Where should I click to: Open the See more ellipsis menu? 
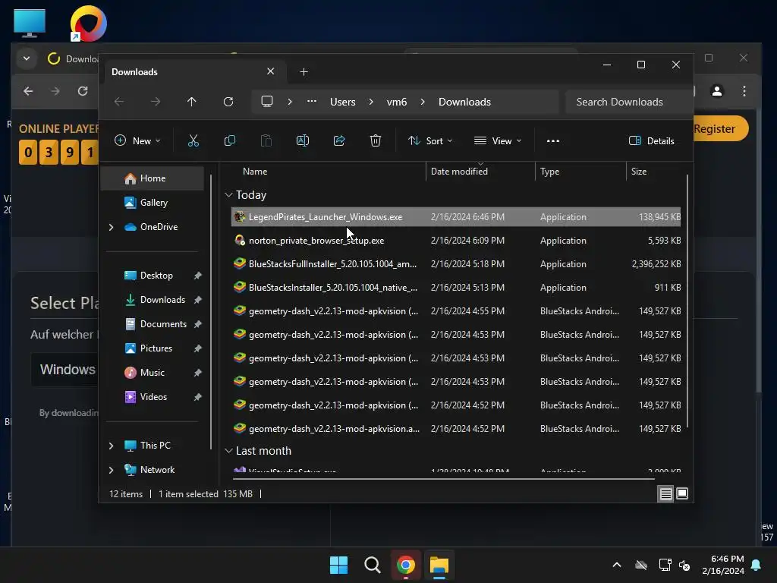[x=553, y=140]
